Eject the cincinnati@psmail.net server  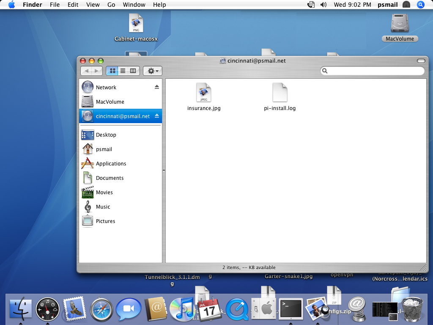(157, 116)
